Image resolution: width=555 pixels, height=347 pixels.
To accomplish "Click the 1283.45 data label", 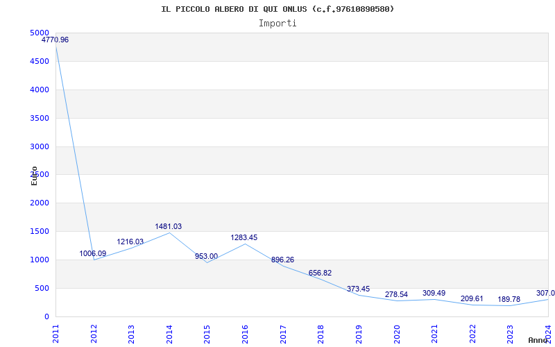I will 244,237.
